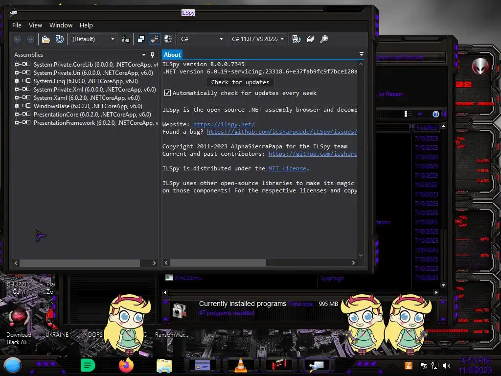Open Download Black Ali... desktop icon
501x376 pixels.
[19, 327]
